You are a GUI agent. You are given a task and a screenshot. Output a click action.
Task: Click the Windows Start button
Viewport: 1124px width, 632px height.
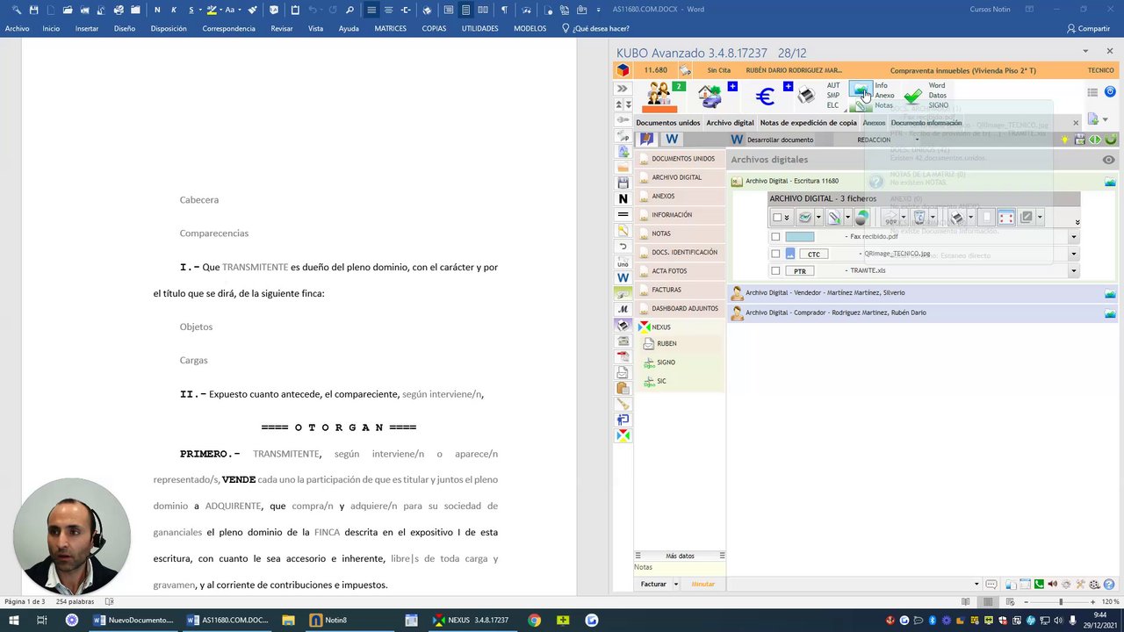(x=15, y=620)
